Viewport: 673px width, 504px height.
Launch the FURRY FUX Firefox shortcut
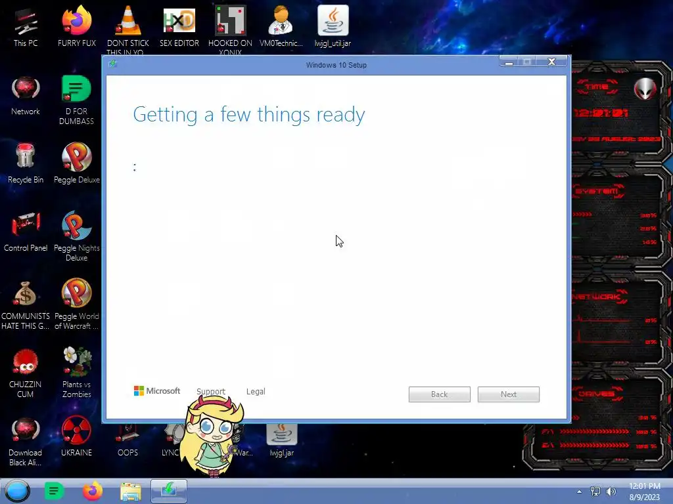click(x=76, y=26)
